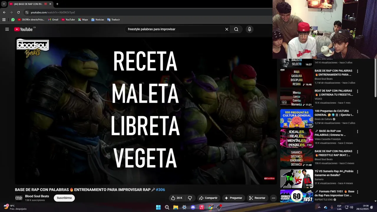Open the notification bell in system tray
This screenshot has height=212, width=377.
tap(372, 207)
